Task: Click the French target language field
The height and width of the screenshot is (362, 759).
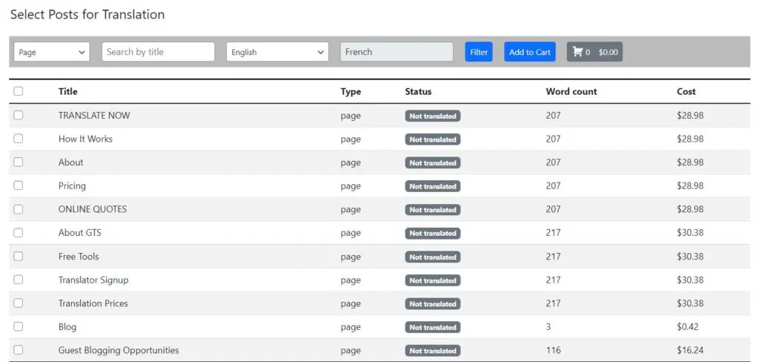Action: click(397, 52)
